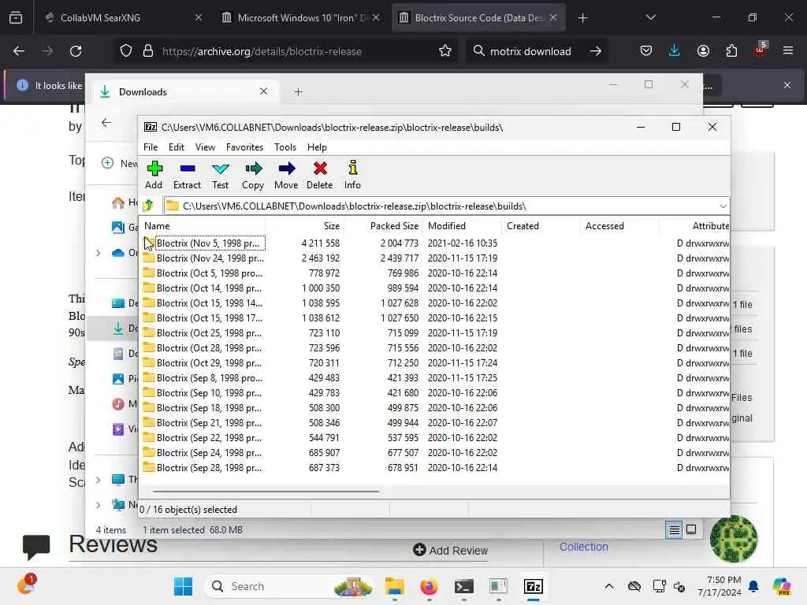807x605 pixels.
Task: Open the Help menu in 7-Zip
Action: coord(317,147)
